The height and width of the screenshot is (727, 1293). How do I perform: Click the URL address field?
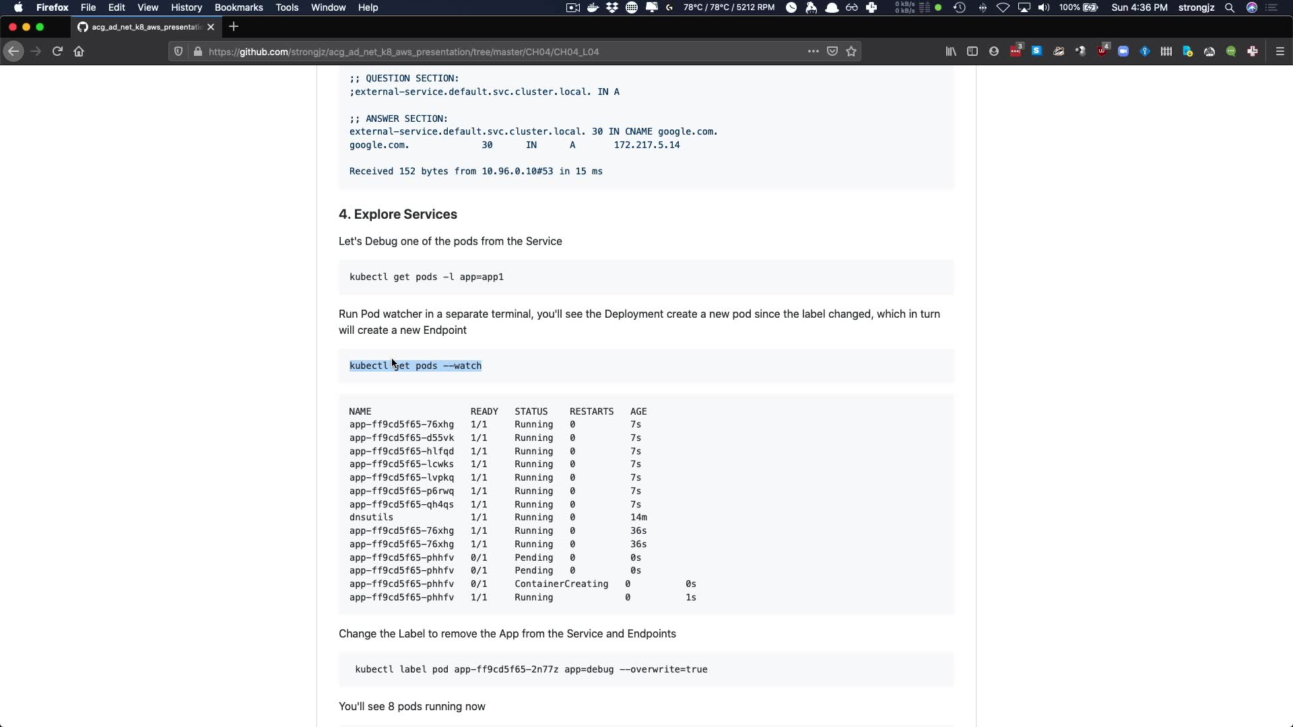tap(471, 51)
